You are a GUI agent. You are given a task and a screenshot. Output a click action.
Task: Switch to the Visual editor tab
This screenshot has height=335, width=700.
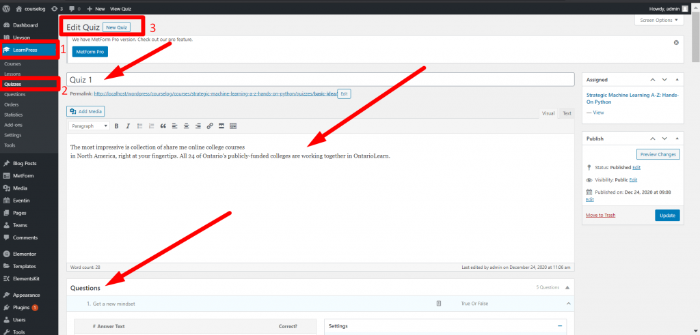[x=548, y=113]
